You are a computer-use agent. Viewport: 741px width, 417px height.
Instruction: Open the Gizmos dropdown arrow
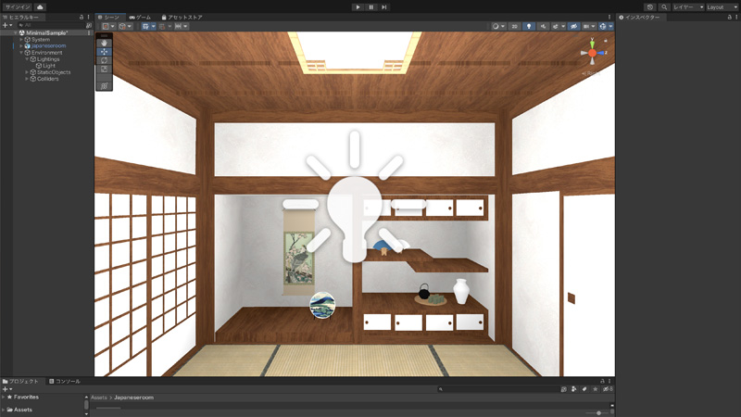[x=610, y=27]
